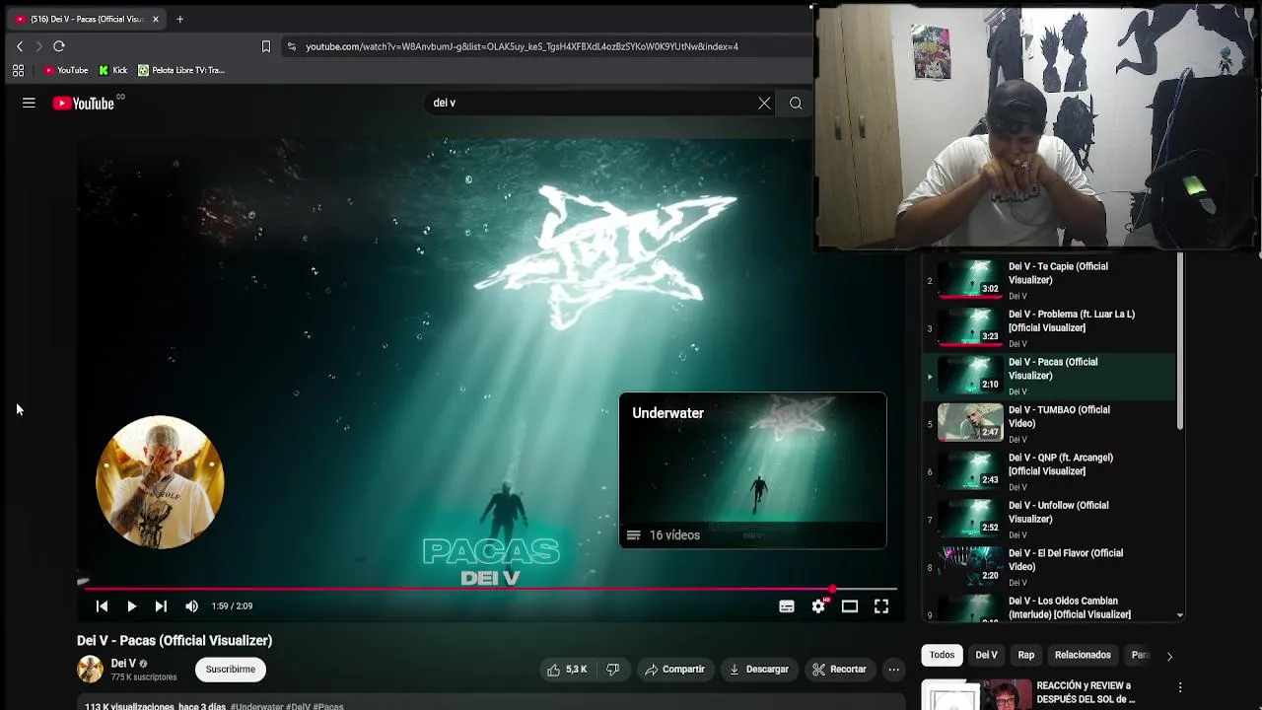1262x710 pixels.
Task: Select the Todos filter chip
Action: click(x=943, y=655)
